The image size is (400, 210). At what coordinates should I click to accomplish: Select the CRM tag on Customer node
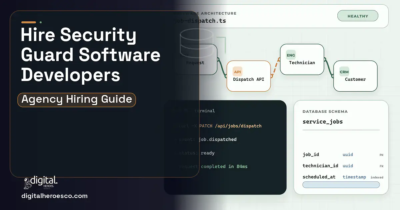tap(344, 72)
